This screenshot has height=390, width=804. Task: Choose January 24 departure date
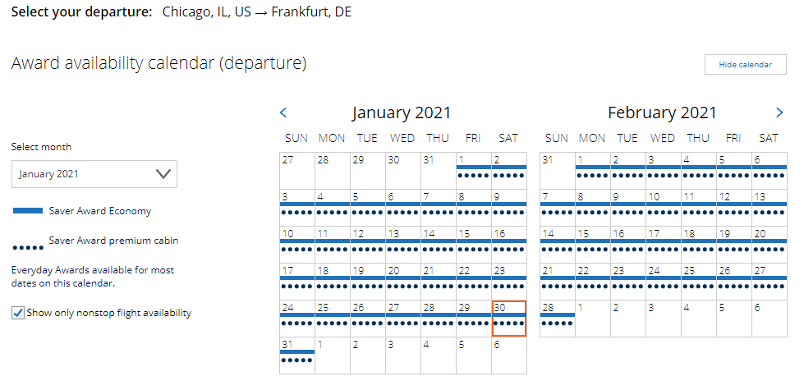coord(296,318)
